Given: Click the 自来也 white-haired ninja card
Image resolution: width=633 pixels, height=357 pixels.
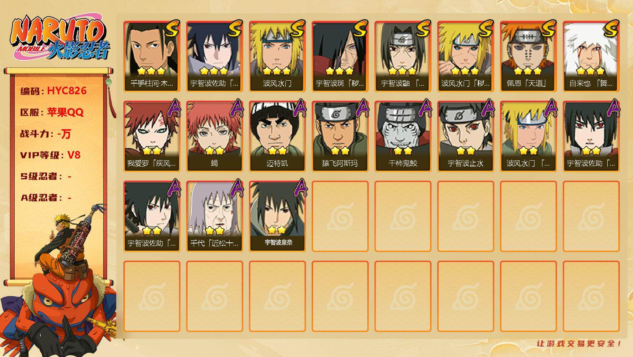Looking at the screenshot, I should coord(591,56).
